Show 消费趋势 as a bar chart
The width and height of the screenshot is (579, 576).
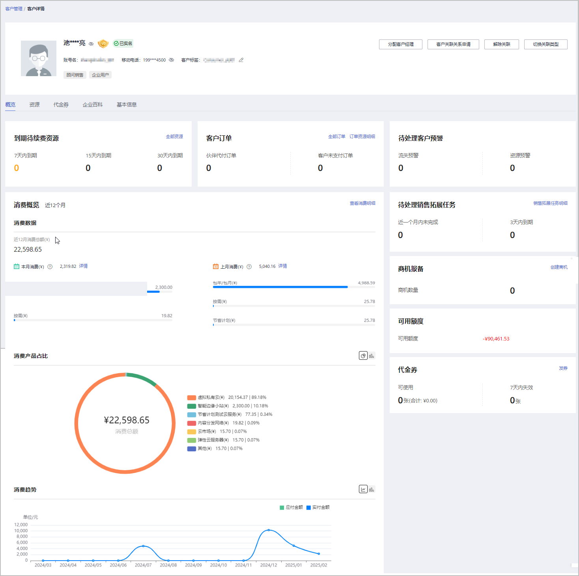[372, 489]
